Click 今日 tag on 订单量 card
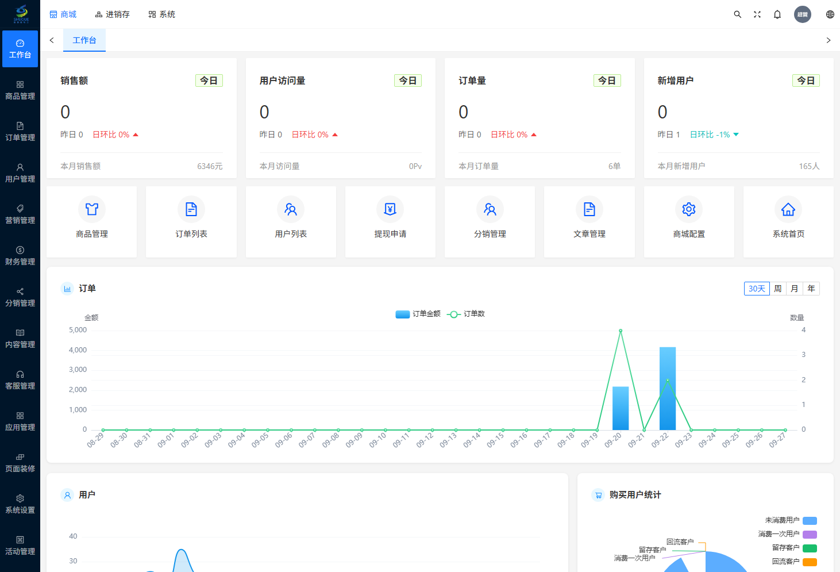The image size is (840, 572). [x=607, y=81]
